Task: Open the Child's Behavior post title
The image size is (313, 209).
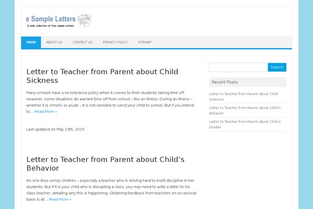Action: tap(105, 164)
